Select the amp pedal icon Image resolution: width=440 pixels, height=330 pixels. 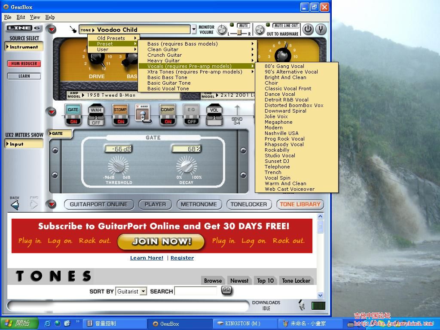point(143,113)
